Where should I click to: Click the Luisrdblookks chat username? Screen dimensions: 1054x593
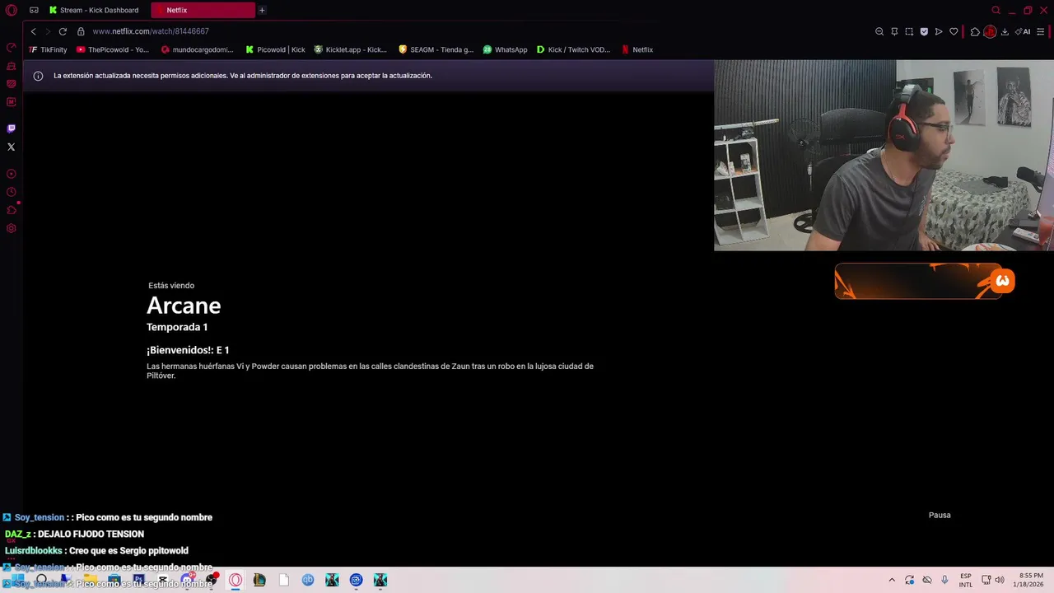(x=34, y=550)
